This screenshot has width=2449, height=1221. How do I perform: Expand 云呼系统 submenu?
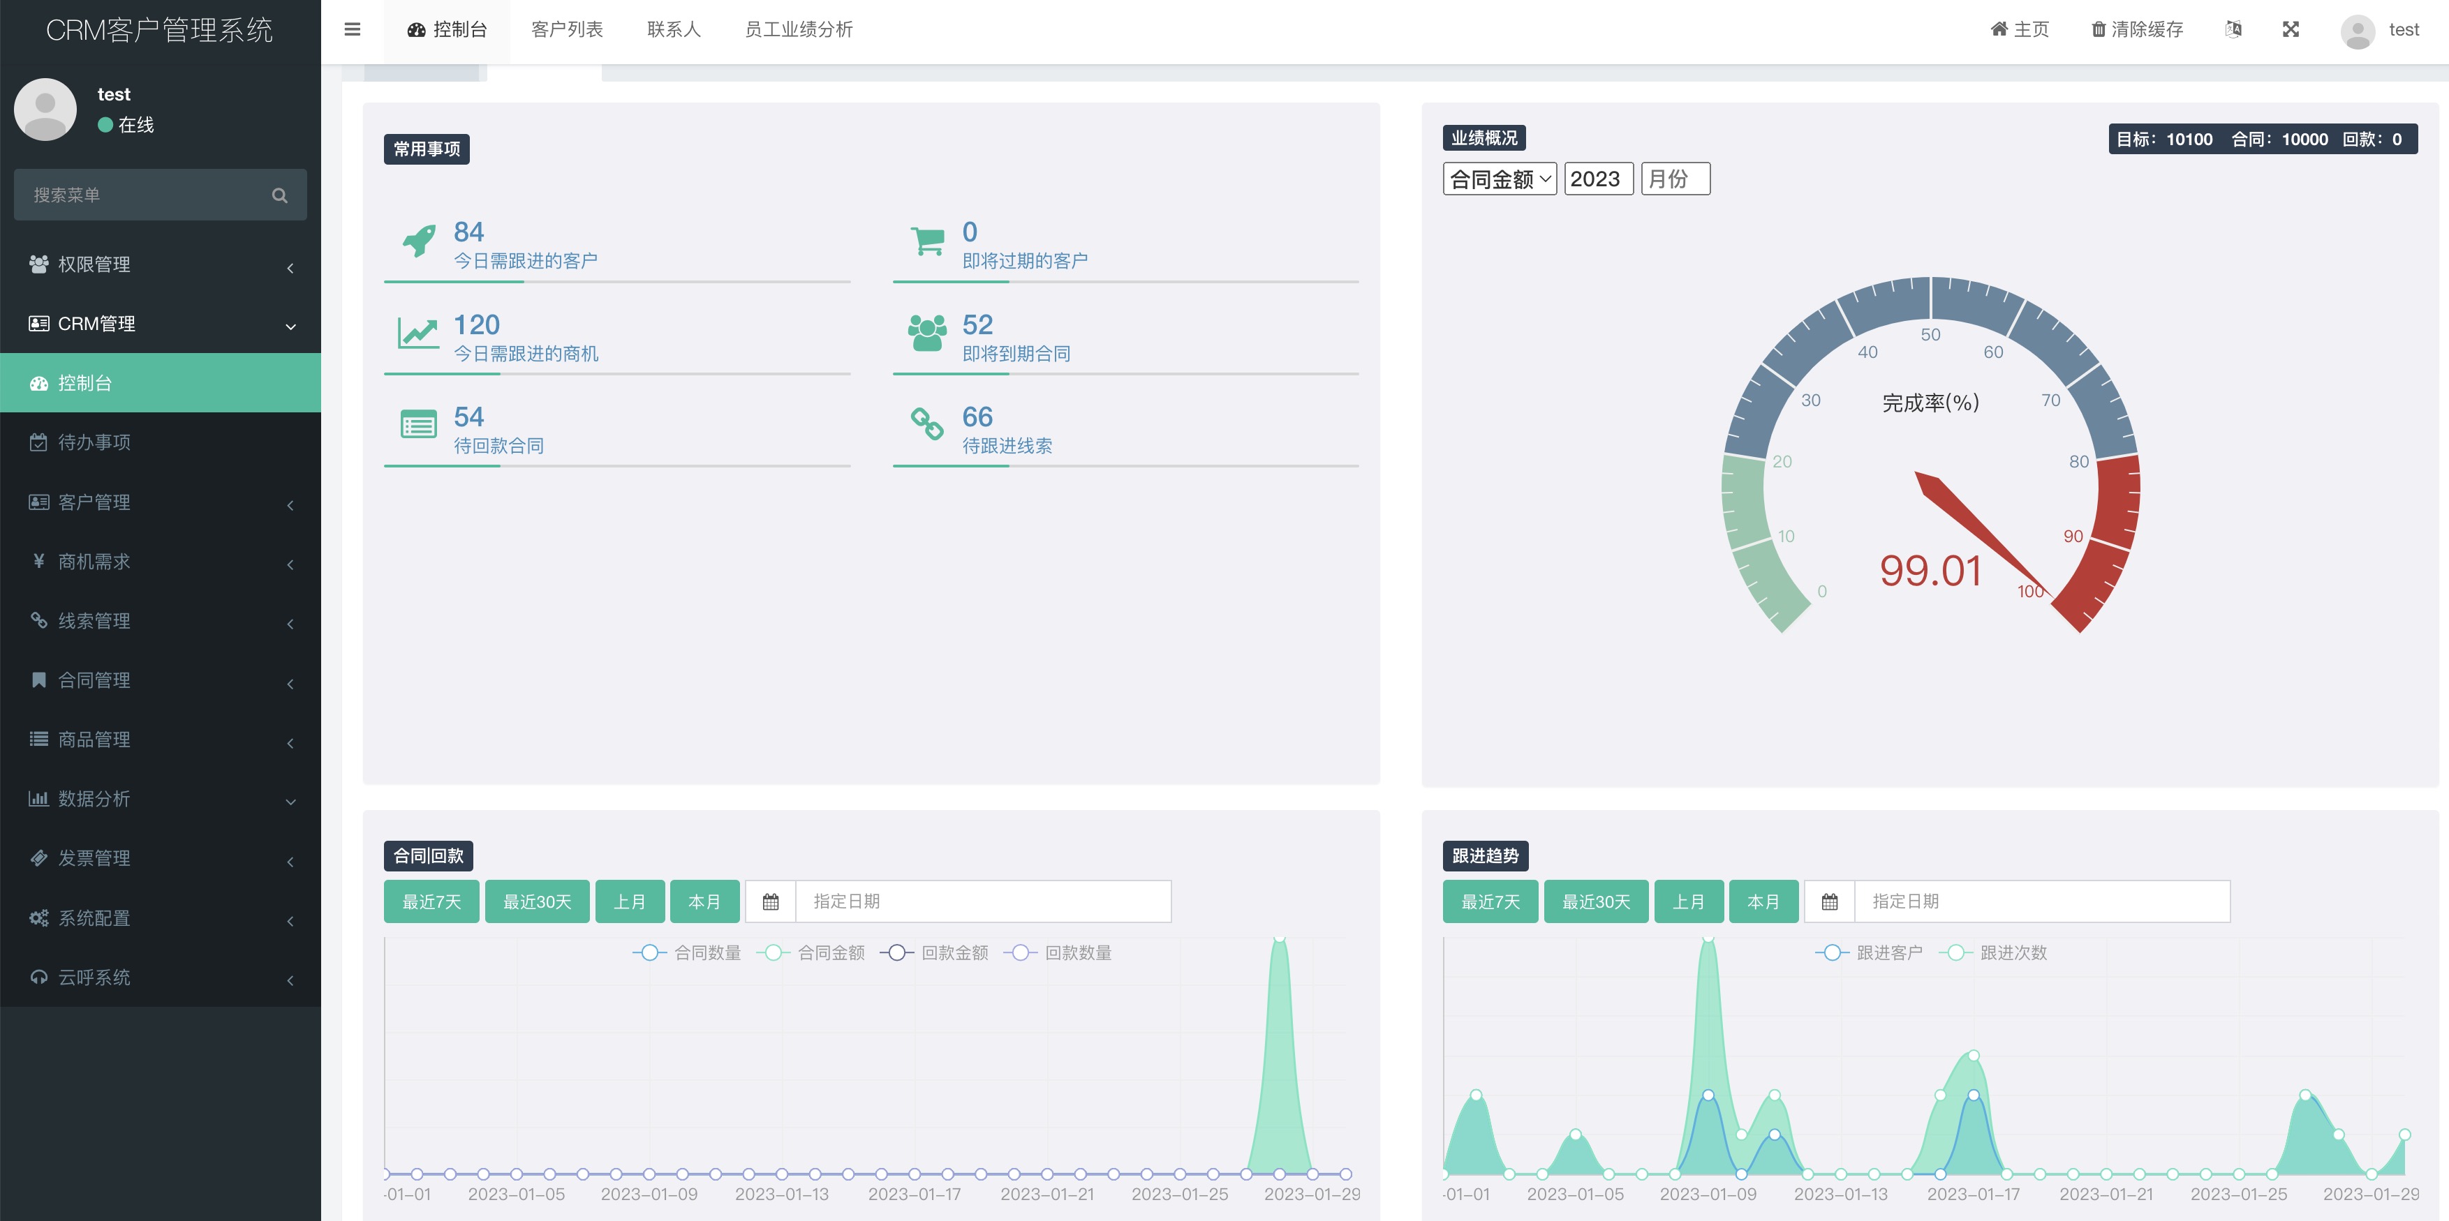tap(161, 977)
